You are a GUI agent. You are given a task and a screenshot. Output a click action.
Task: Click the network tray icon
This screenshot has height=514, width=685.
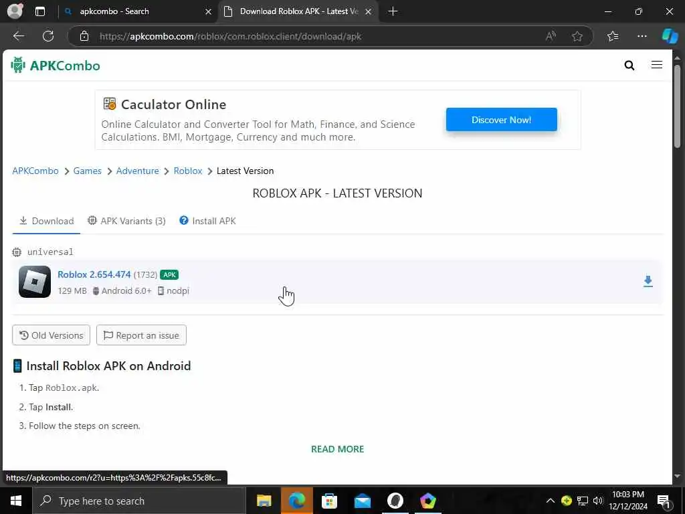tap(583, 501)
